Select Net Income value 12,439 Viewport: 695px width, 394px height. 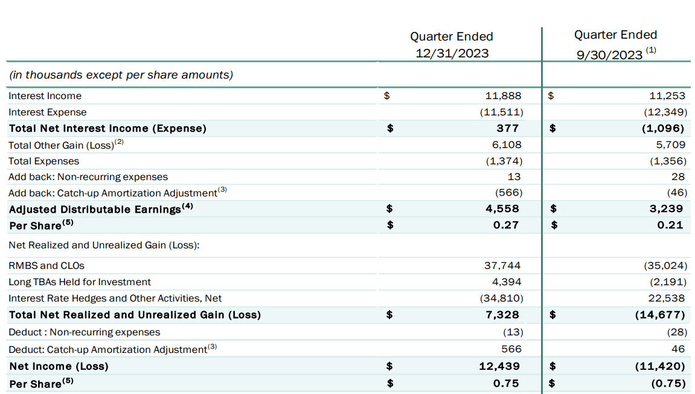[499, 366]
